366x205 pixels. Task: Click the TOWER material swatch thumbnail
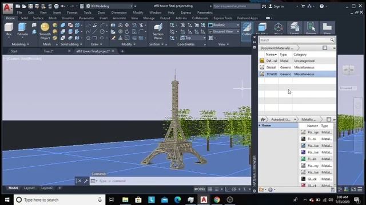[262, 74]
